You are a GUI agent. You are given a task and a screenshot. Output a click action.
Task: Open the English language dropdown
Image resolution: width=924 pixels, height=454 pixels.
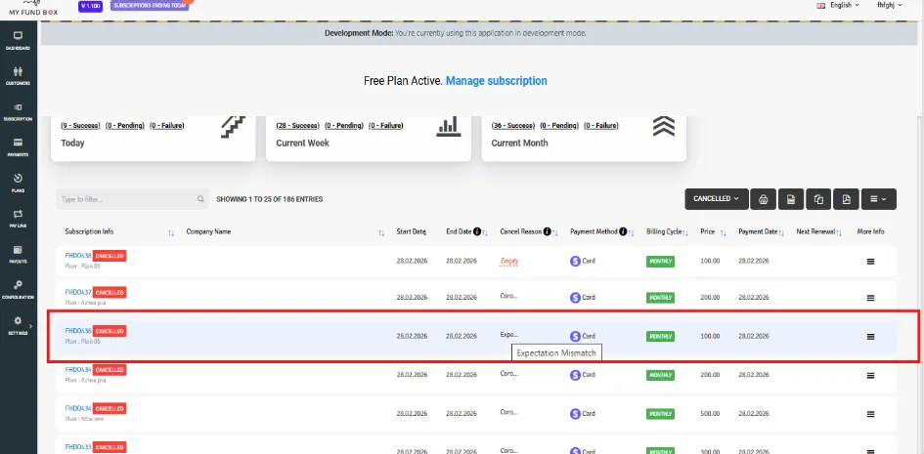837,5
